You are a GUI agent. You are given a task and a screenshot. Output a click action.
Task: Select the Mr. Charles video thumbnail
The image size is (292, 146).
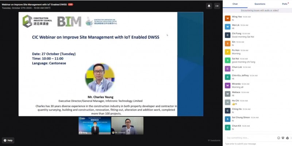(127, 126)
